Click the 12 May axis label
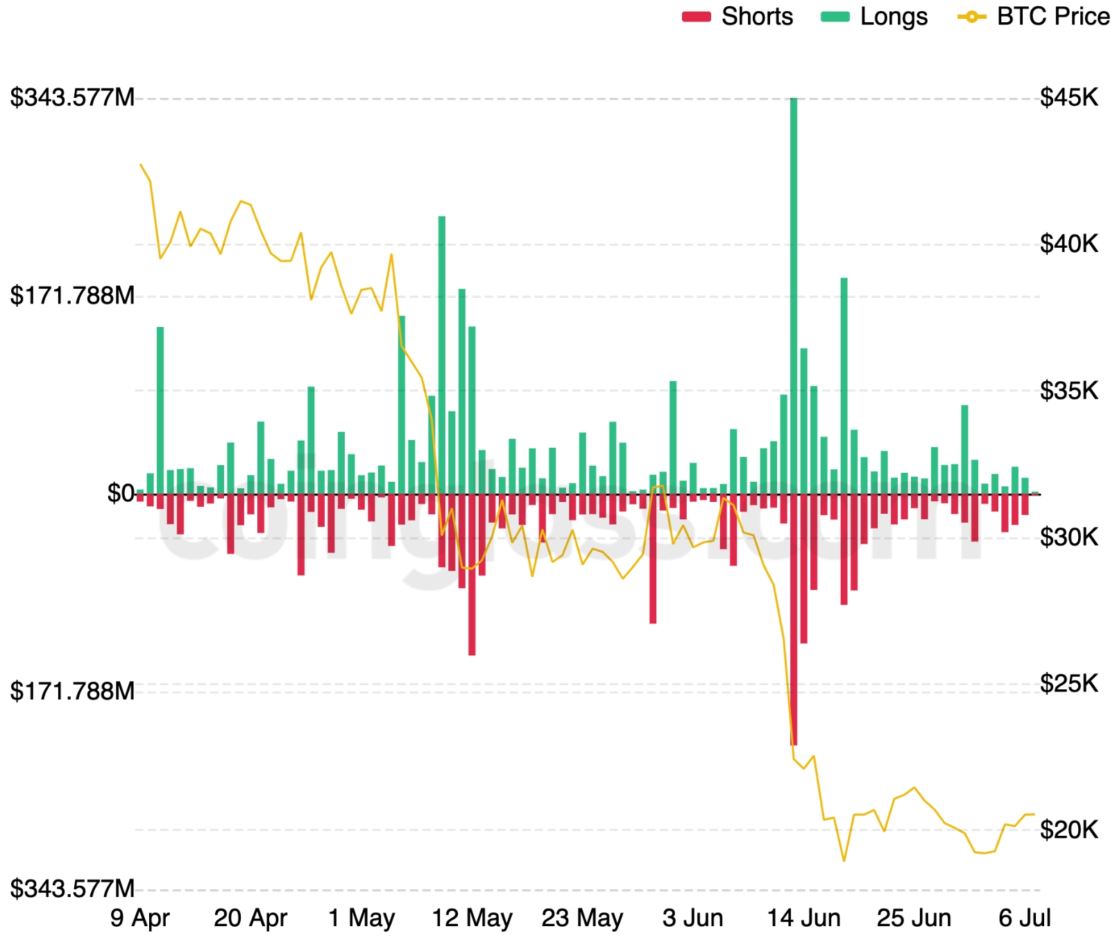Viewport: 1117px width, 940px height. pyautogui.click(x=472, y=918)
